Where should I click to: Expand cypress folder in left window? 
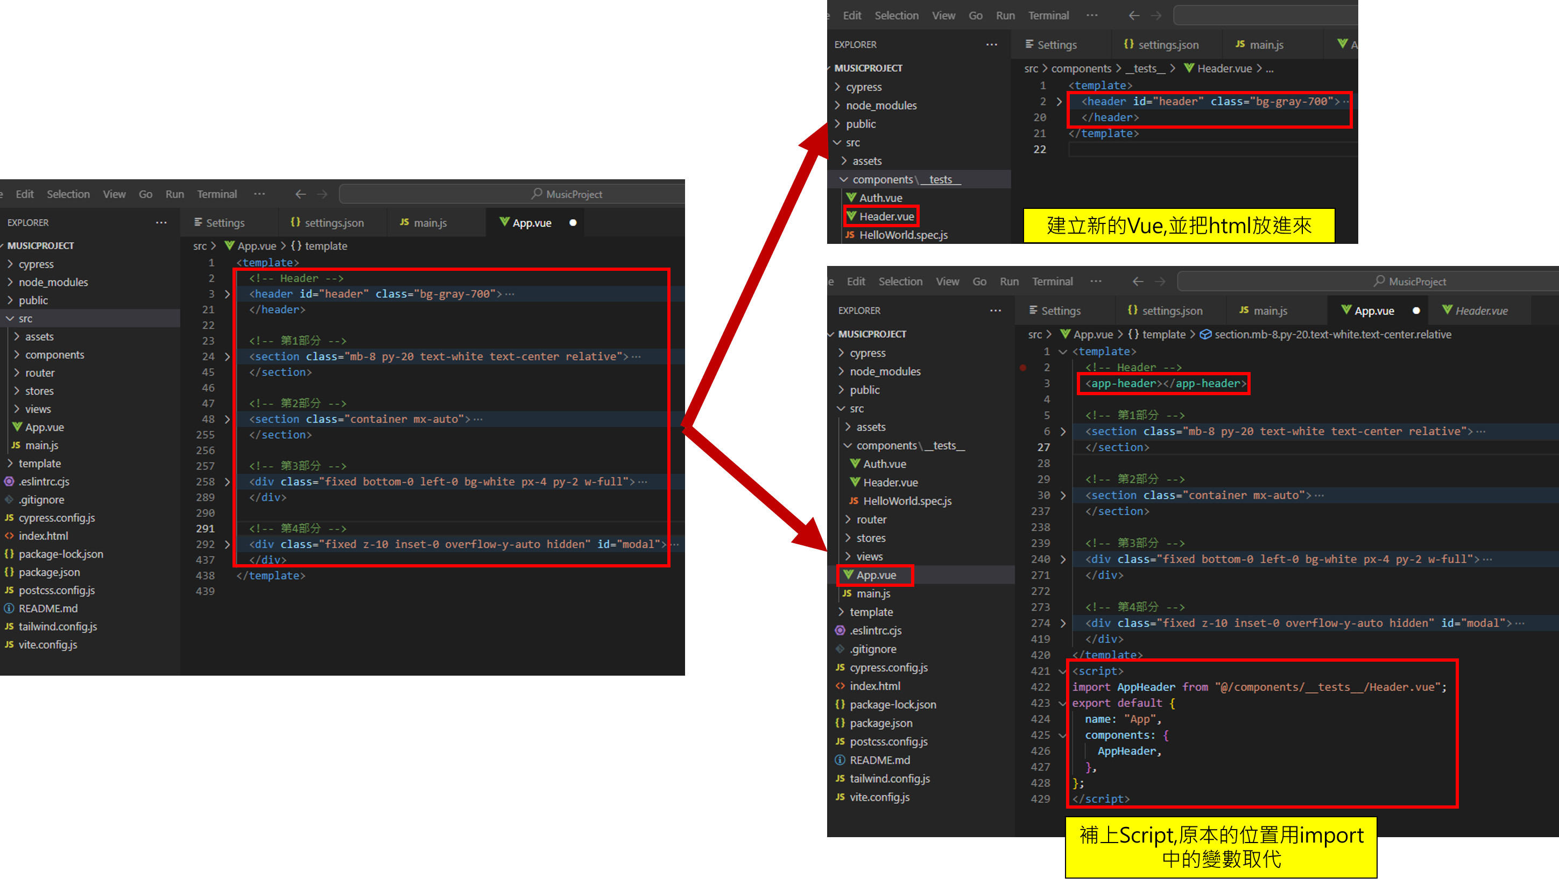[10, 264]
